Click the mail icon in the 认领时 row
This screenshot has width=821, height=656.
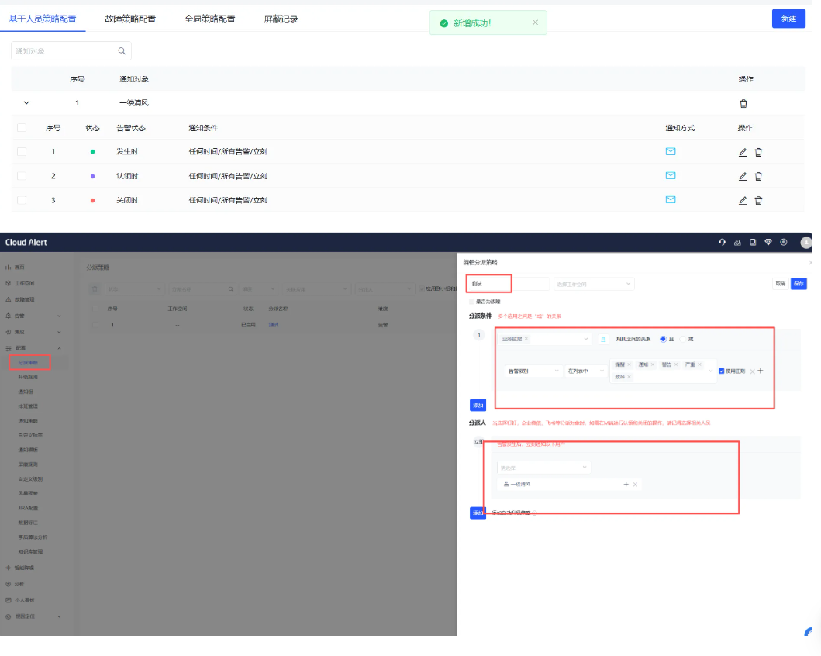pos(671,176)
